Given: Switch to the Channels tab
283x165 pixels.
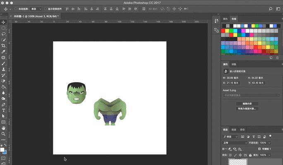Looking at the screenshot, I should coord(234,130).
